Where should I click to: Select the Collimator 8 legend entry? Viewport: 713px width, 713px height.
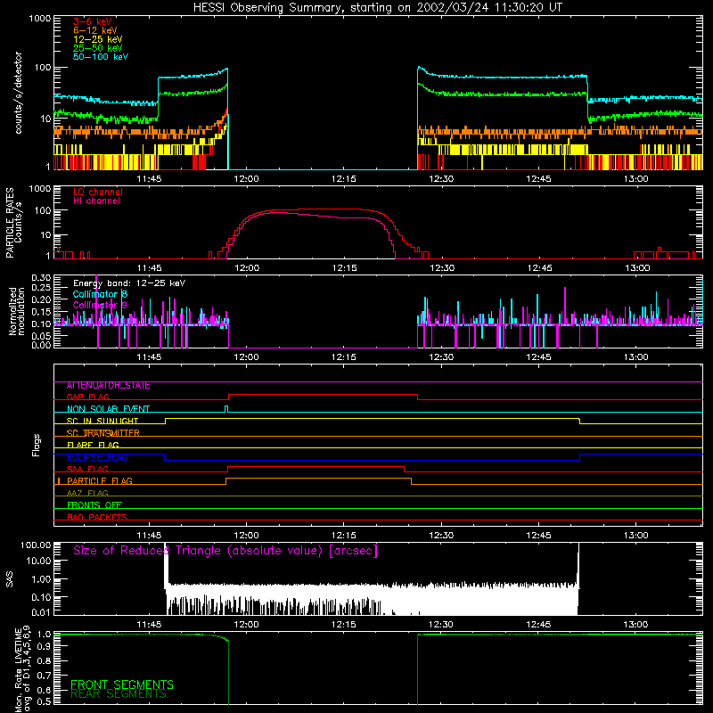coord(100,294)
